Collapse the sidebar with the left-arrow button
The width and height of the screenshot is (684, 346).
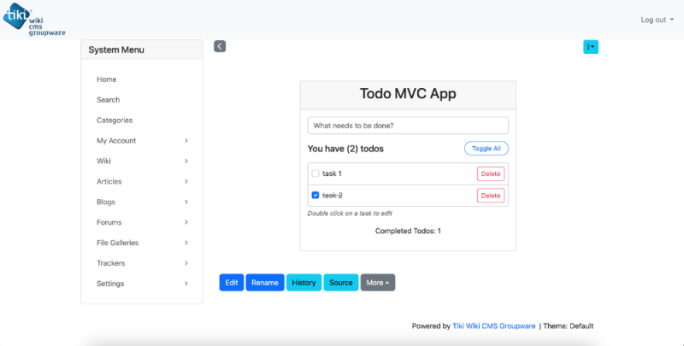point(220,46)
